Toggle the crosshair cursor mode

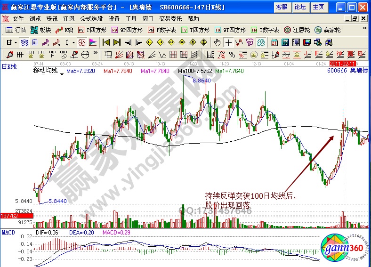pos(228,42)
